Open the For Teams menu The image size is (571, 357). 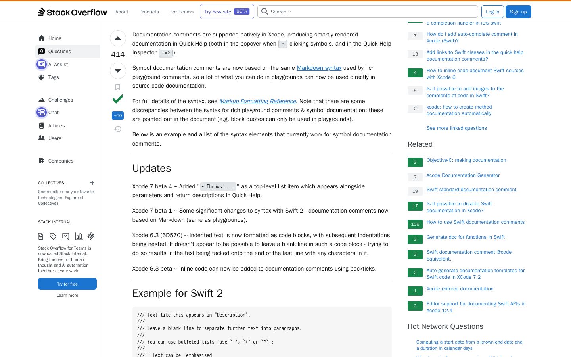tap(182, 12)
